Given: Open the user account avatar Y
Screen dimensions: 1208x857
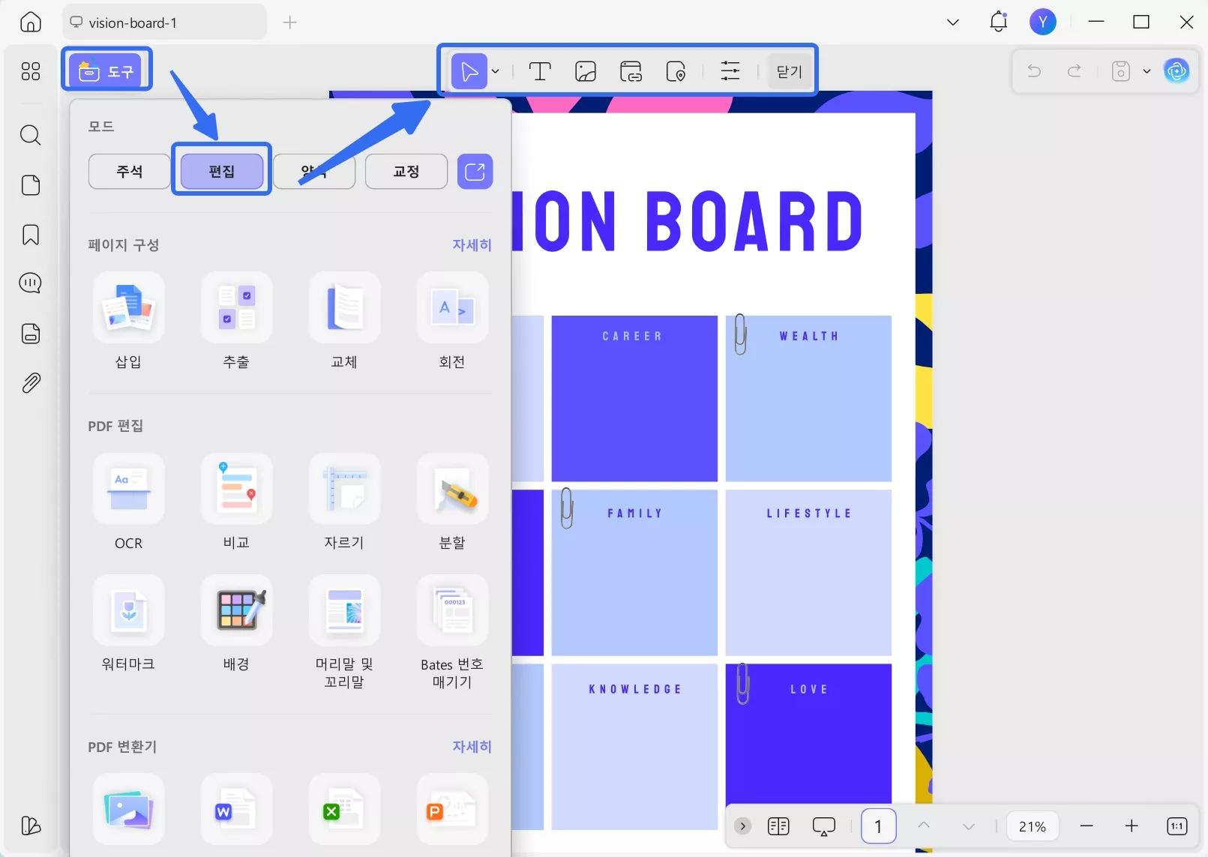Looking at the screenshot, I should [1043, 22].
